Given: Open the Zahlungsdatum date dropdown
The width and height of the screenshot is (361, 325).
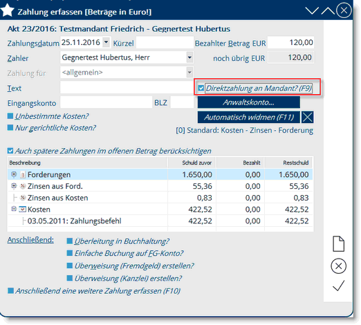Looking at the screenshot, I should pos(106,42).
